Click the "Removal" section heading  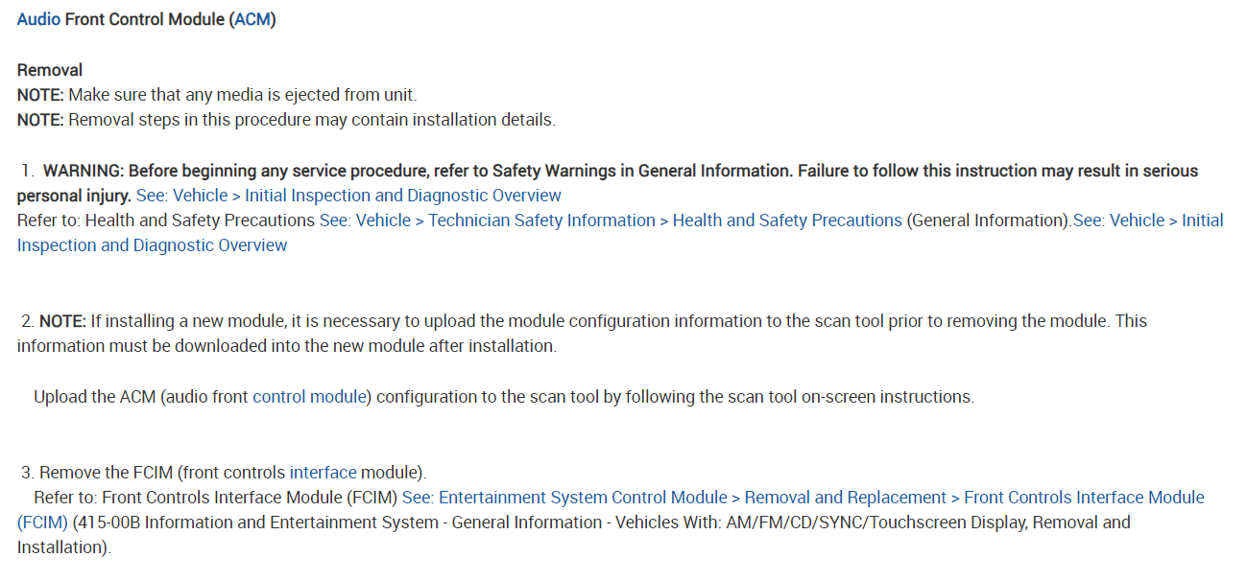50,70
